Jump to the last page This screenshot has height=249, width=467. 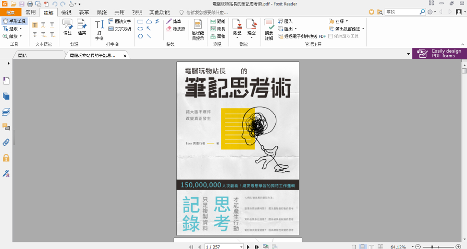point(257,247)
